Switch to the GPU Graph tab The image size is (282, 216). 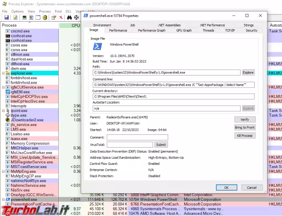[184, 30]
